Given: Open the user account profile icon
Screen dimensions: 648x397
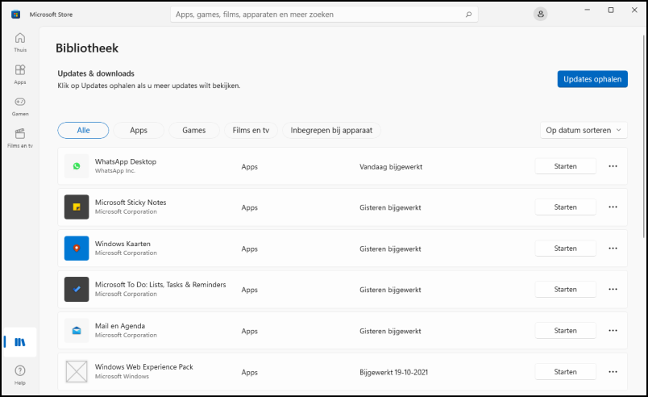Looking at the screenshot, I should pyautogui.click(x=540, y=14).
